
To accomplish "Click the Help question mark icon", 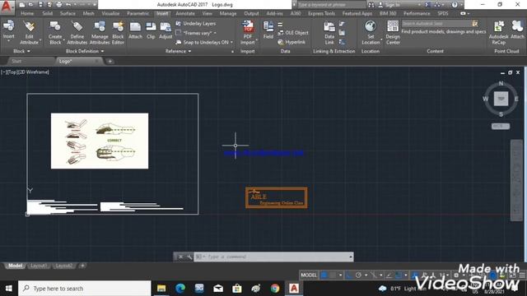I will [x=455, y=5].
